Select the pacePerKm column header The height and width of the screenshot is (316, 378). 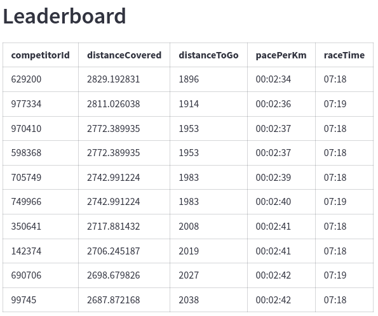[281, 55]
